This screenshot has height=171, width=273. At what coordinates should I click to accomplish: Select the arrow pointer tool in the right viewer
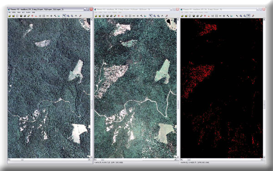click(x=237, y=16)
